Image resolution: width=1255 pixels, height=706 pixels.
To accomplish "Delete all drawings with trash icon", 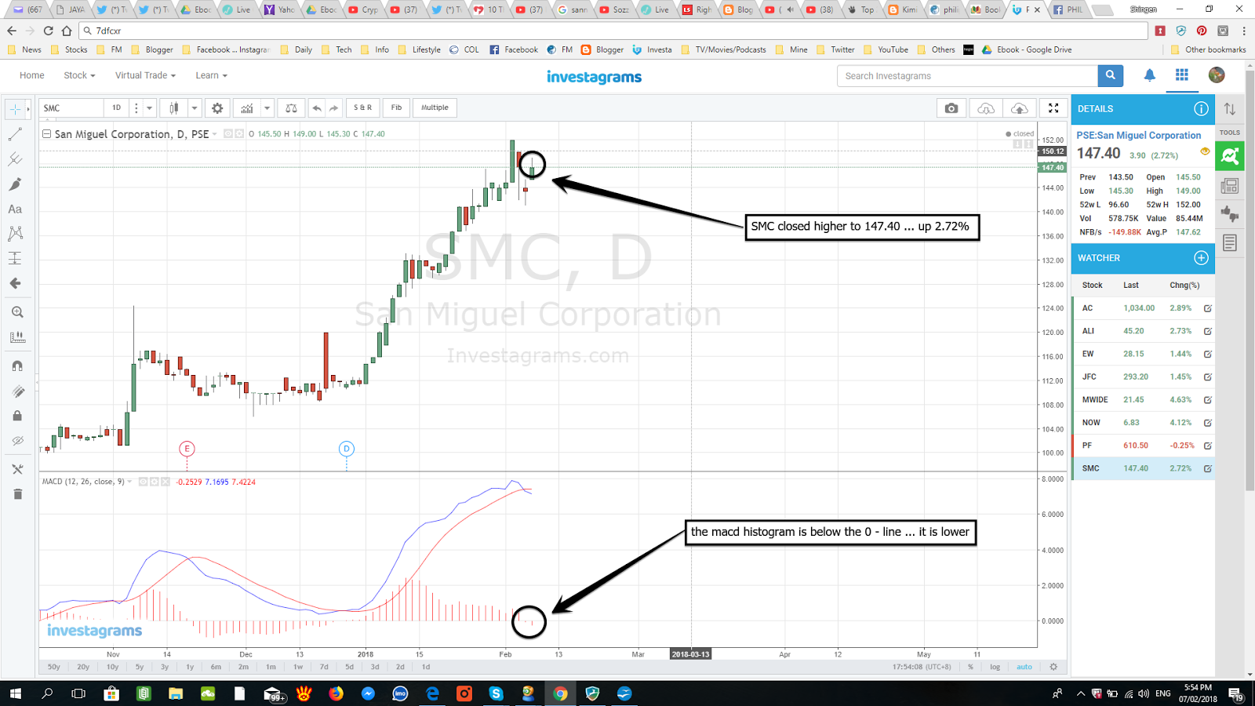I will pos(17,494).
